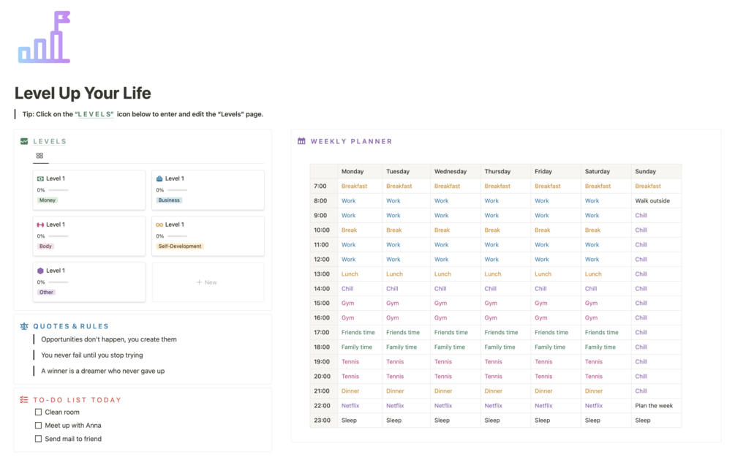Check the Clean room to-do item
This screenshot has height=460, width=735.
(39, 412)
